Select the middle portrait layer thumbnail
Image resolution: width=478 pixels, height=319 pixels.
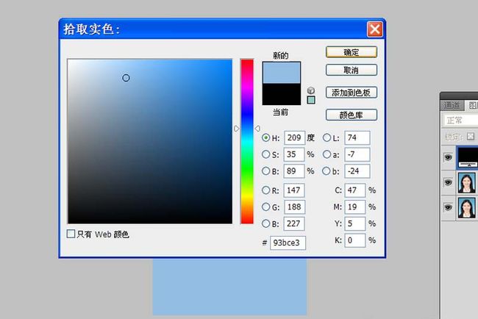coord(467,182)
